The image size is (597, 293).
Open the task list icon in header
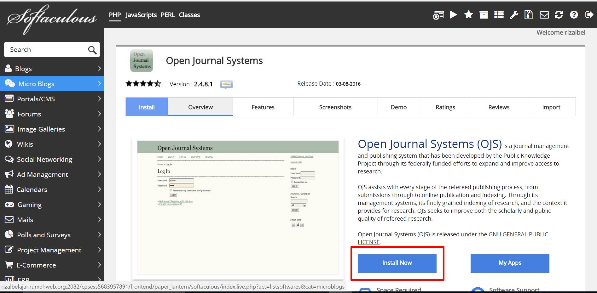tap(499, 15)
